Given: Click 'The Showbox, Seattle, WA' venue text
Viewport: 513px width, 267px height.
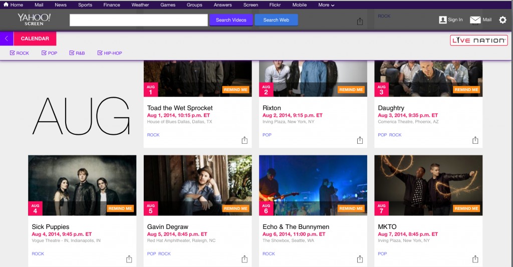Looking at the screenshot, I should (288, 240).
